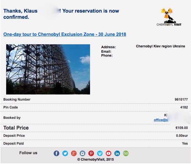
Task: Click the Instagram camera icon
Action: point(82,153)
